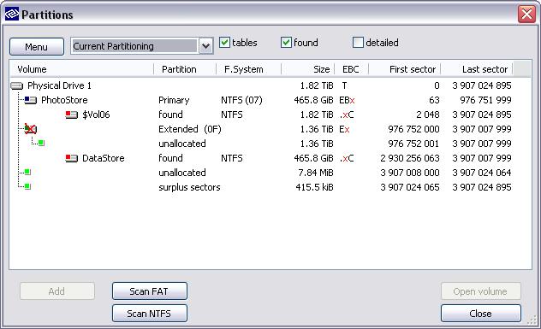Click the window resize grip corner
The image size is (541, 329).
[532, 320]
